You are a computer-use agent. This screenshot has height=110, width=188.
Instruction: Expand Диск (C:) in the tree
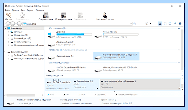(x=8, y=32)
